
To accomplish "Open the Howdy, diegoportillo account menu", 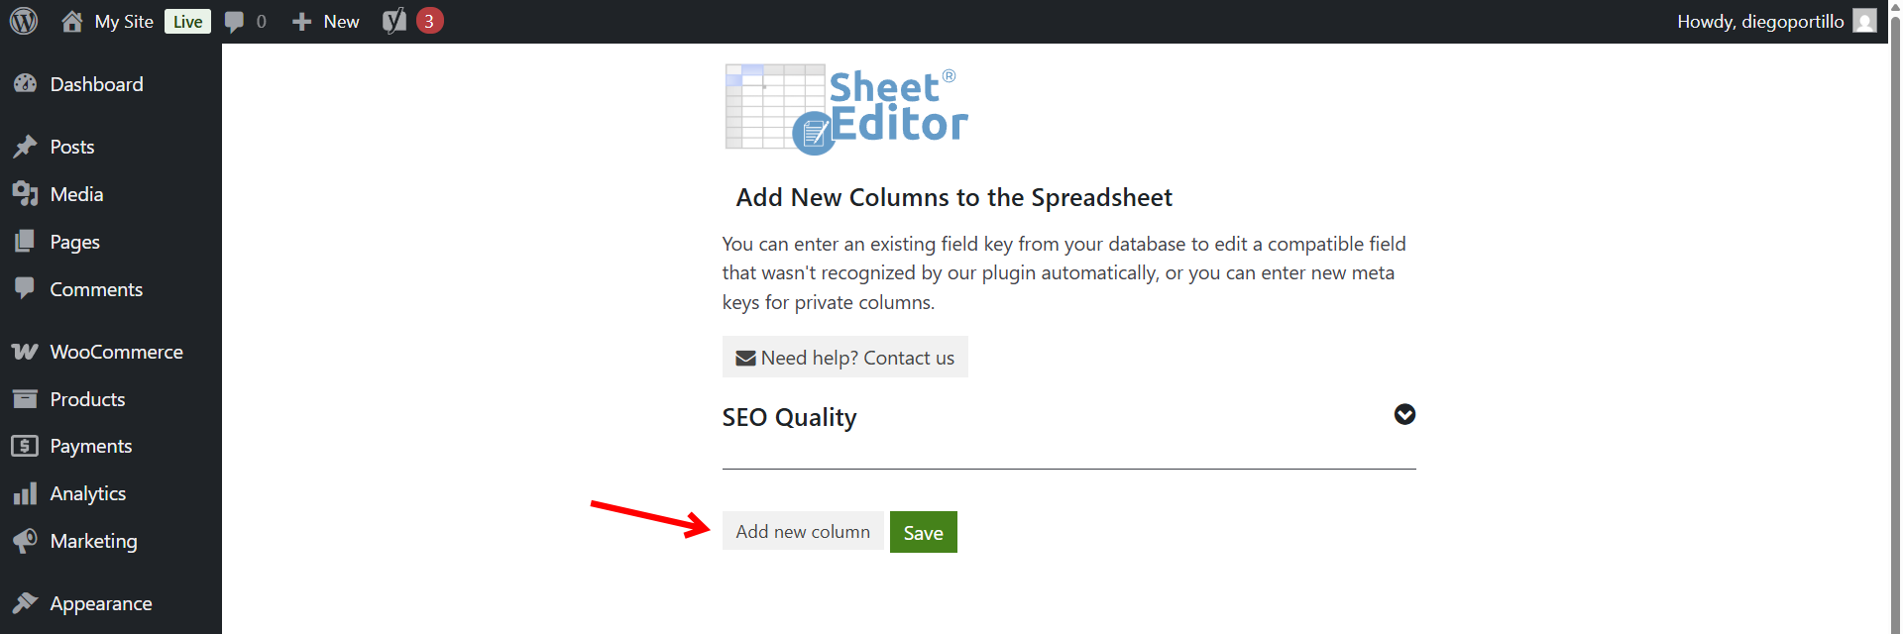I will [x=1760, y=22].
